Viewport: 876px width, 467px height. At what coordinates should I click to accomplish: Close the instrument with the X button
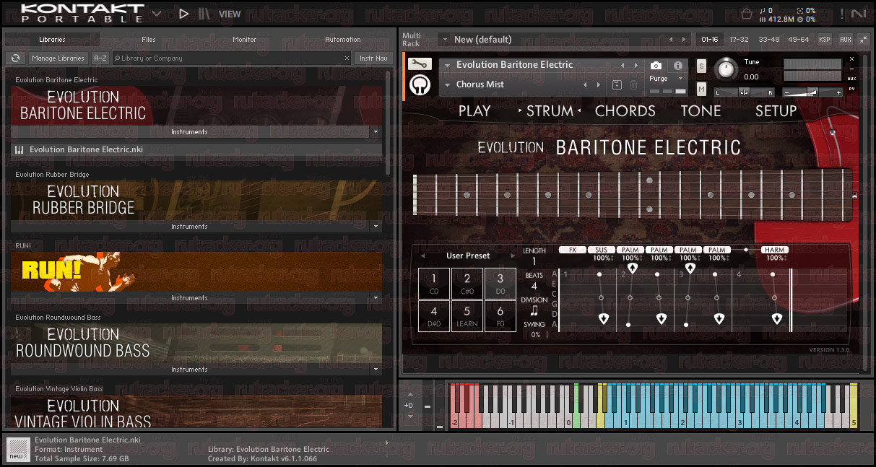tap(852, 59)
